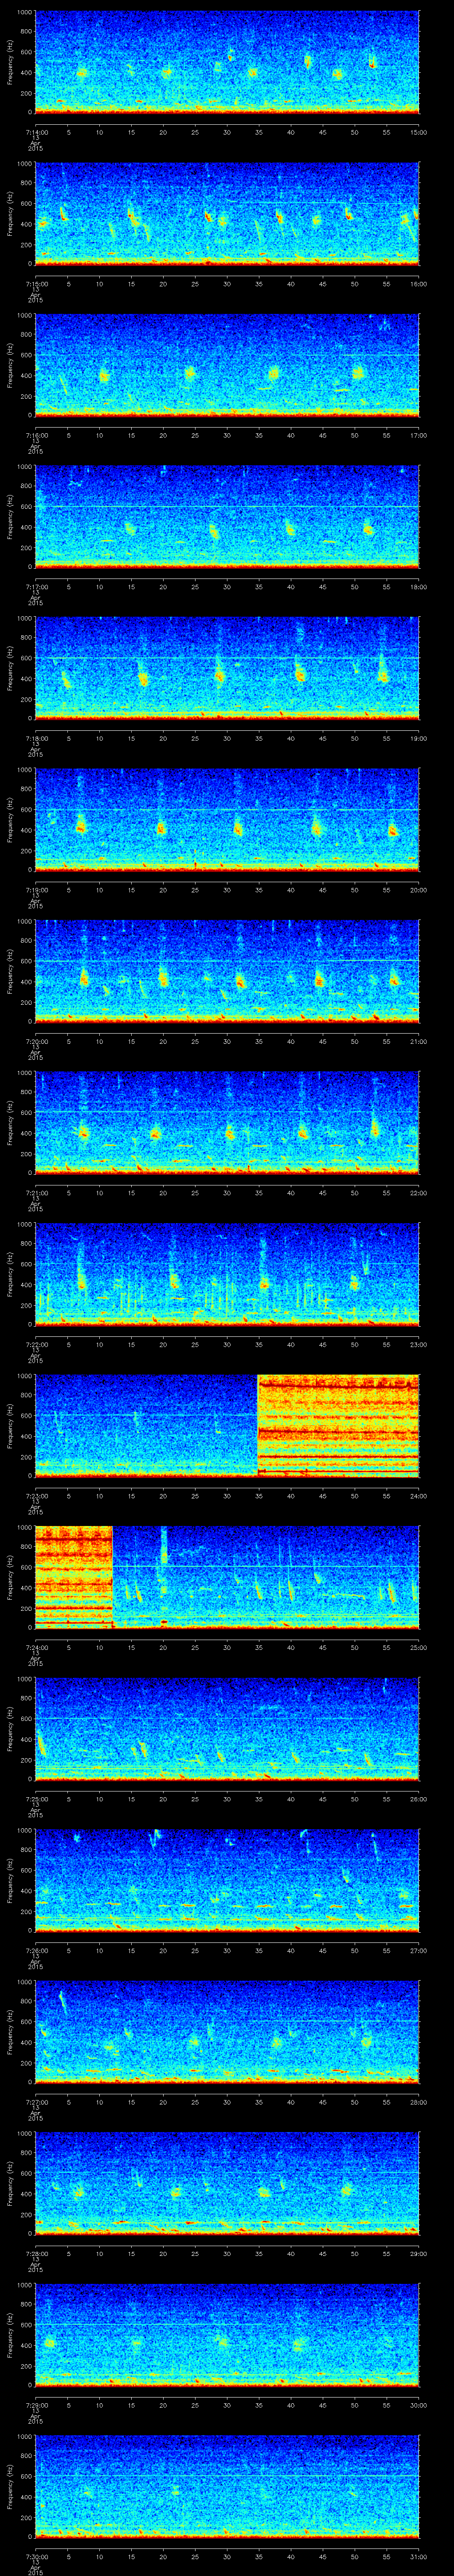Click the red noise block at start of 7:24:00 panel
Viewport: 454px width, 2576px height.
click(x=74, y=1577)
